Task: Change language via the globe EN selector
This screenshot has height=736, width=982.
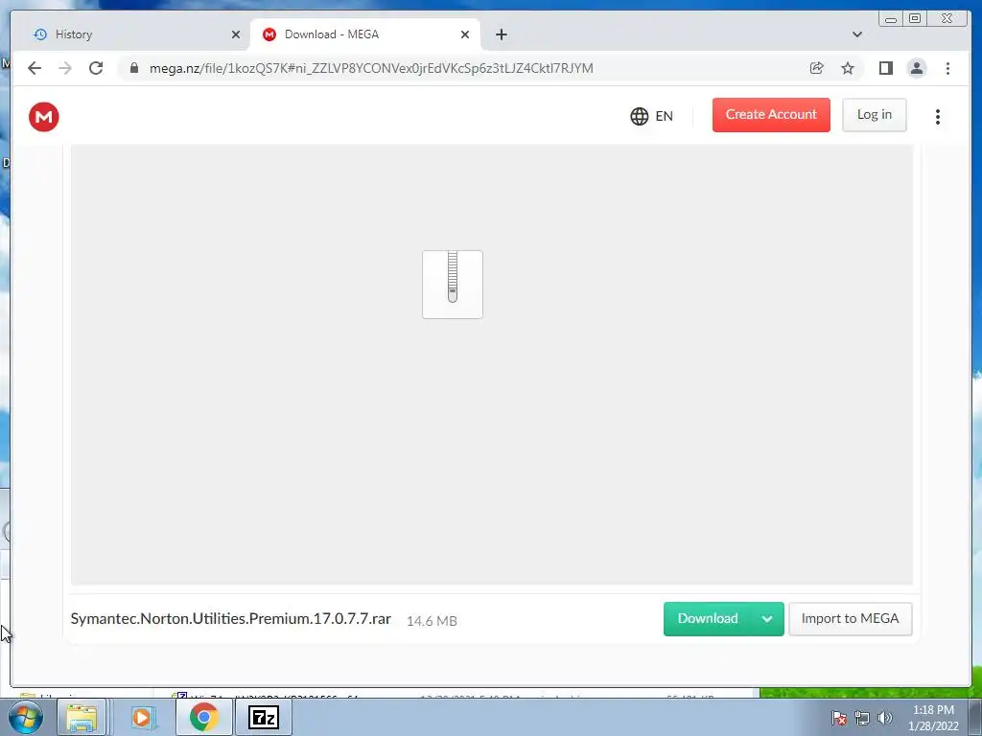Action: point(652,116)
